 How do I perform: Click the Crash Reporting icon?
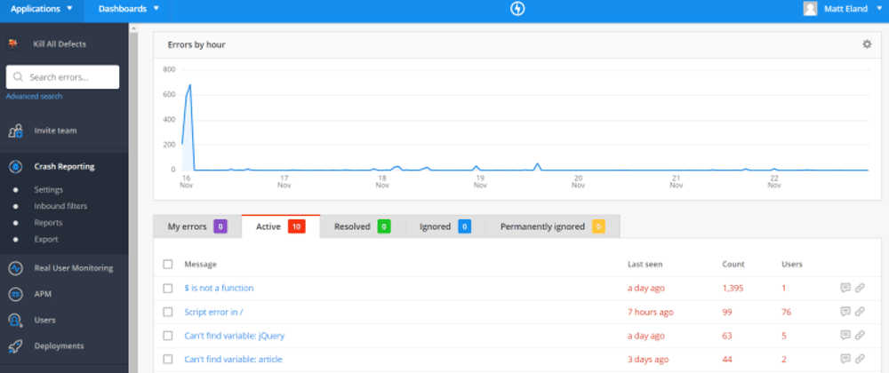pos(16,167)
